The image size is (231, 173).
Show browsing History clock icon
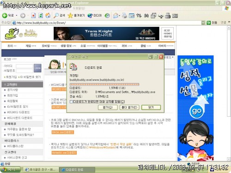click(x=107, y=15)
